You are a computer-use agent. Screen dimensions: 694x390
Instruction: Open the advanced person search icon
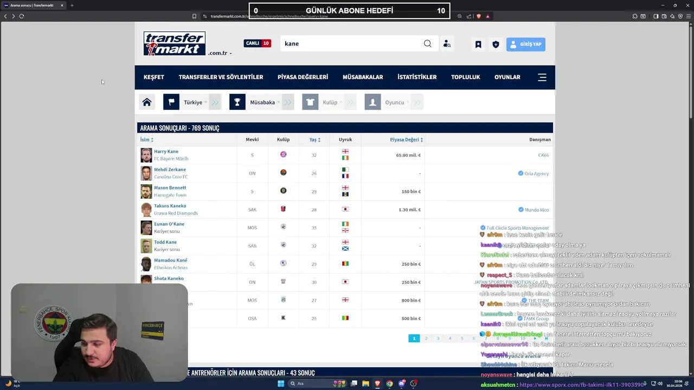447,44
